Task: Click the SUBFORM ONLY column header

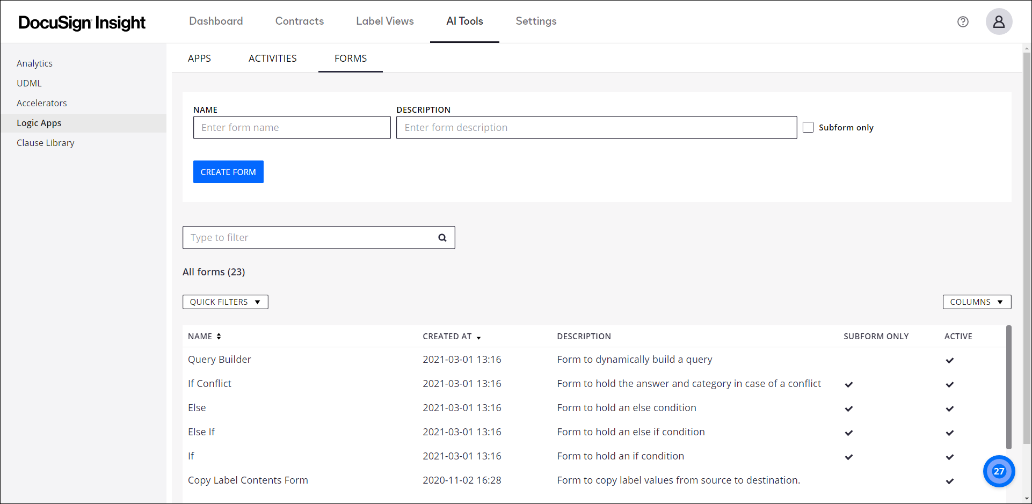Action: [876, 337]
